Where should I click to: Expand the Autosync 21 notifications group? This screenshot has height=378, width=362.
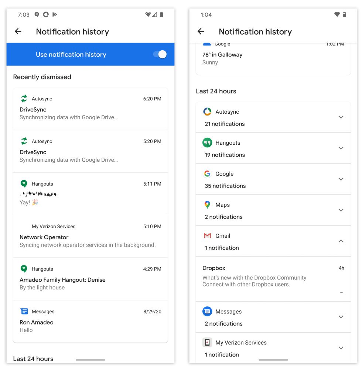coord(341,117)
